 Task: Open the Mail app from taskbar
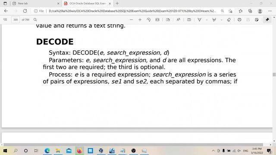(69, 151)
